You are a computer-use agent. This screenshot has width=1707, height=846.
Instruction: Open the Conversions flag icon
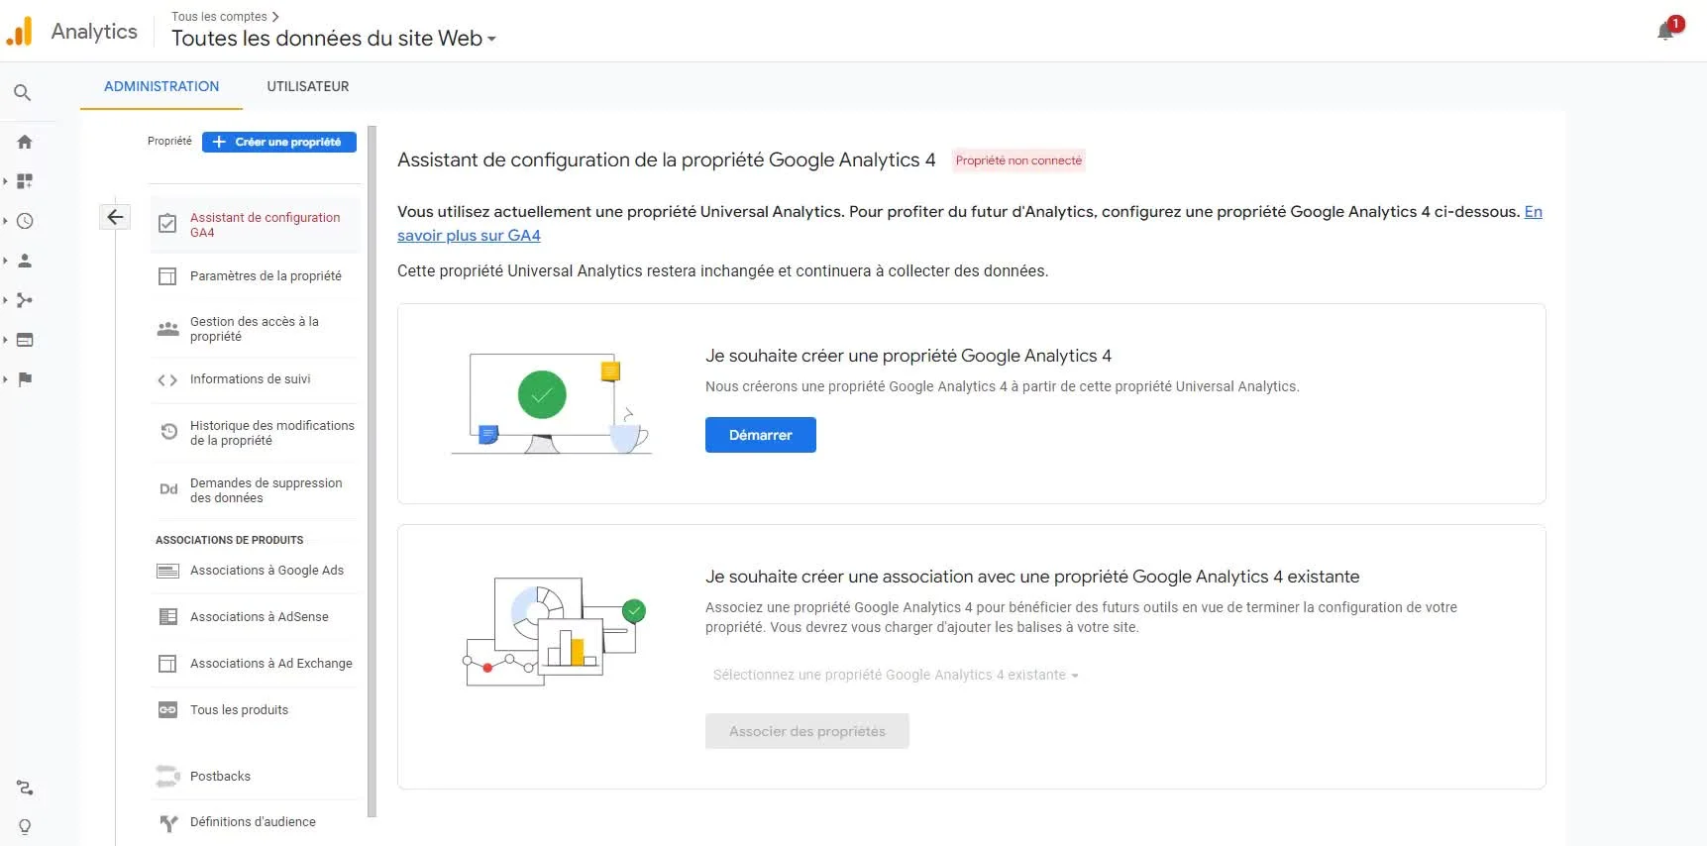click(x=25, y=379)
